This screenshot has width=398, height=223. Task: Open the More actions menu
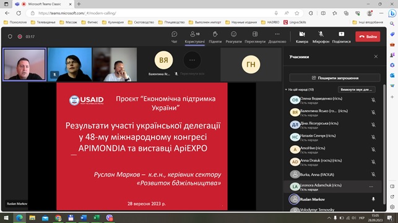(277, 37)
